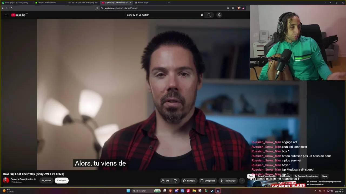Open the tab search dropdown arrow
Viewport: 346px width, 194px height.
pos(325,3)
